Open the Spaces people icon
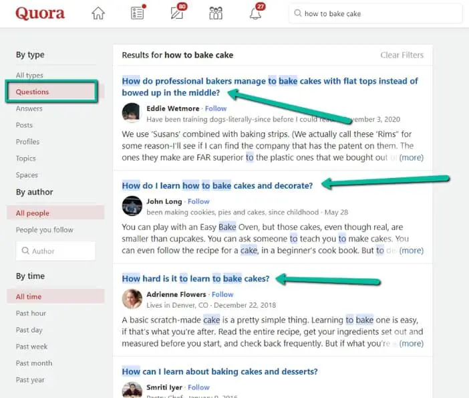Viewport: 469px width, 398px height. click(x=216, y=13)
